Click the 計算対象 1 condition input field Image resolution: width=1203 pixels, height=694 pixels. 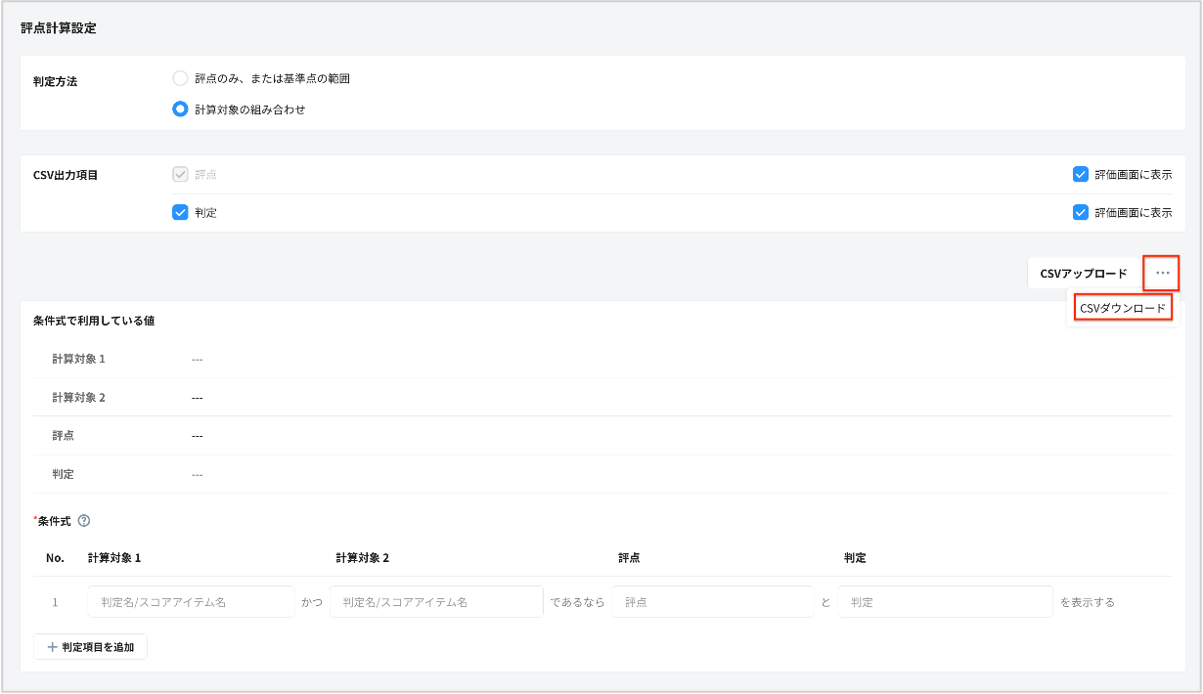(x=191, y=602)
